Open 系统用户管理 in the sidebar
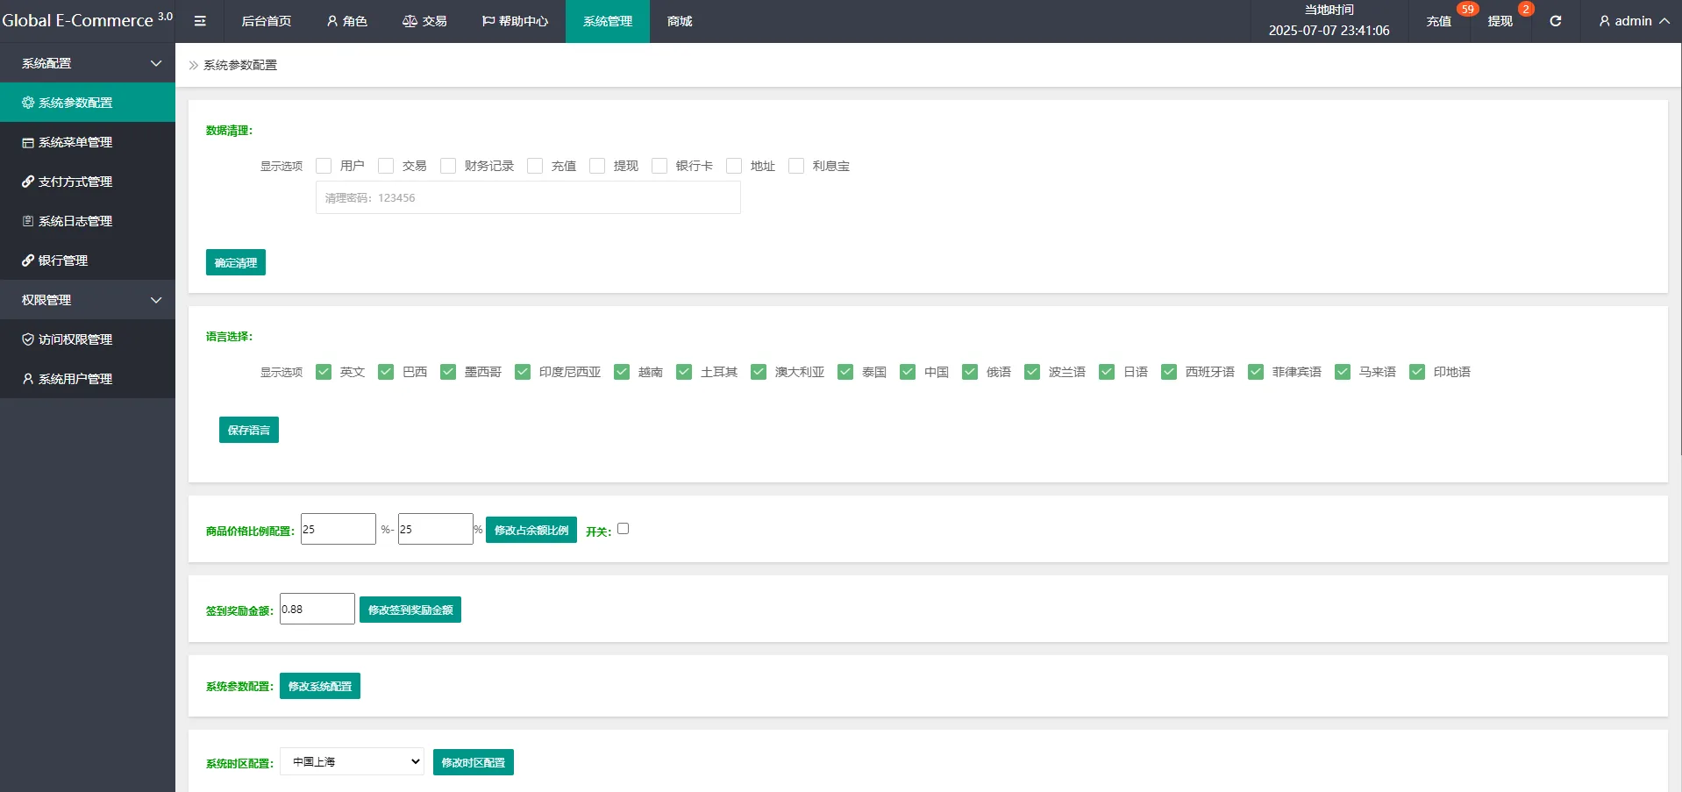1682x792 pixels. pos(75,379)
